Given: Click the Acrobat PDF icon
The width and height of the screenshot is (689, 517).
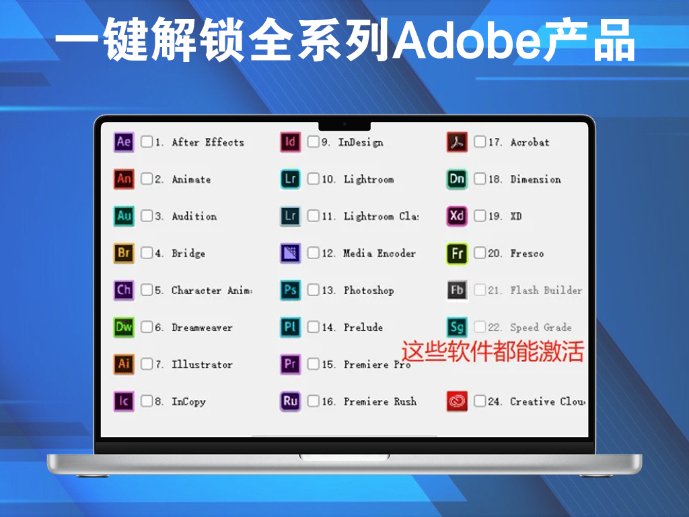Looking at the screenshot, I should coord(457,142).
